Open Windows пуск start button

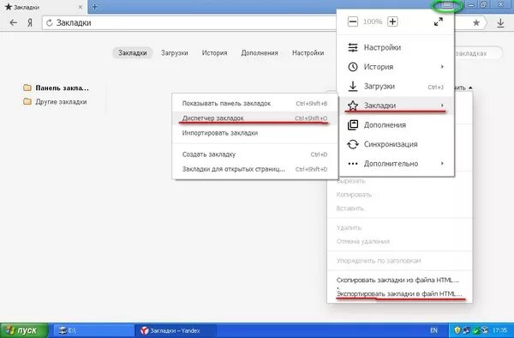[24, 330]
